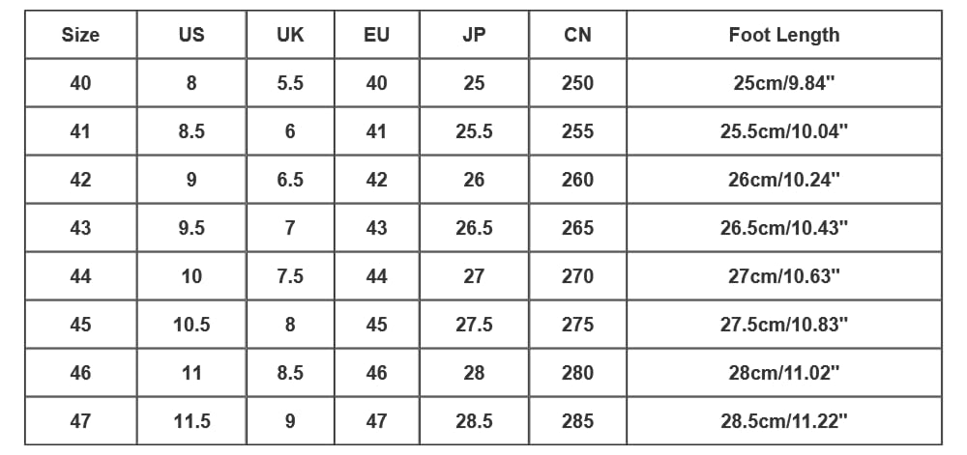The image size is (967, 455).
Task: Click the 26cm/10.24" foot length cell
Action: point(783,180)
